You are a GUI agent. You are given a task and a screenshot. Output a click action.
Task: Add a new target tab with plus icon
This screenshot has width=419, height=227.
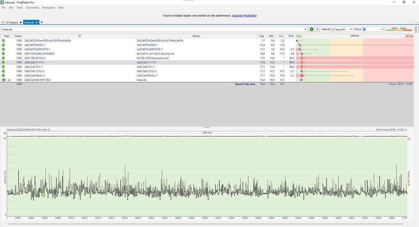pos(42,22)
